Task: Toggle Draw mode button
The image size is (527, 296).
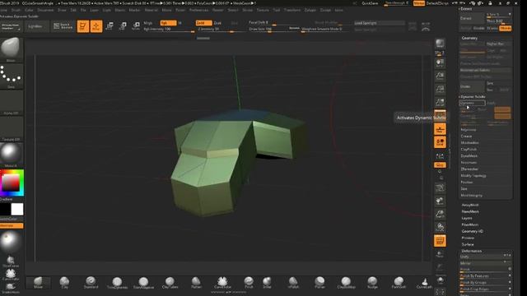Action: [96, 26]
